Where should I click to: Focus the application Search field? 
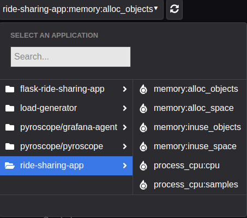pyautogui.click(x=70, y=57)
